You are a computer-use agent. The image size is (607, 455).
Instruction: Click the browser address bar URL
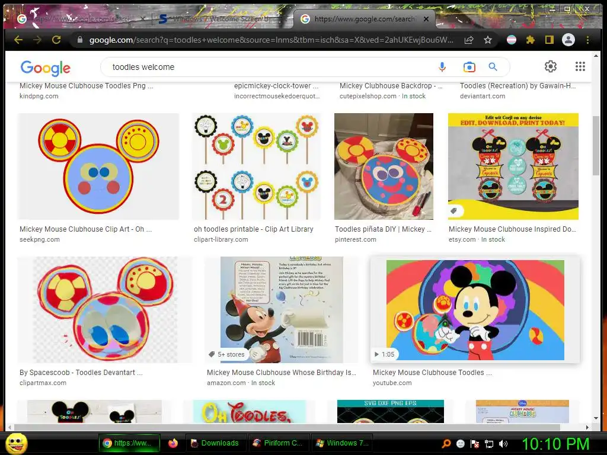pyautogui.click(x=271, y=40)
